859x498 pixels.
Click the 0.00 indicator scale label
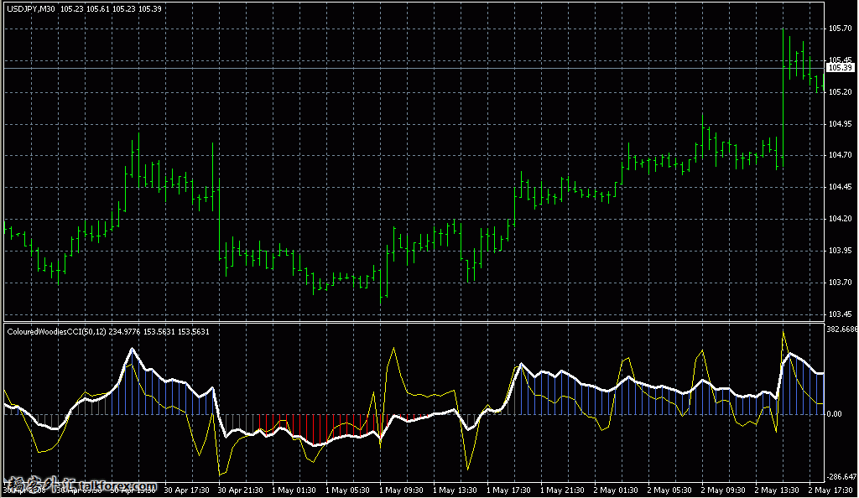pyautogui.click(x=836, y=414)
